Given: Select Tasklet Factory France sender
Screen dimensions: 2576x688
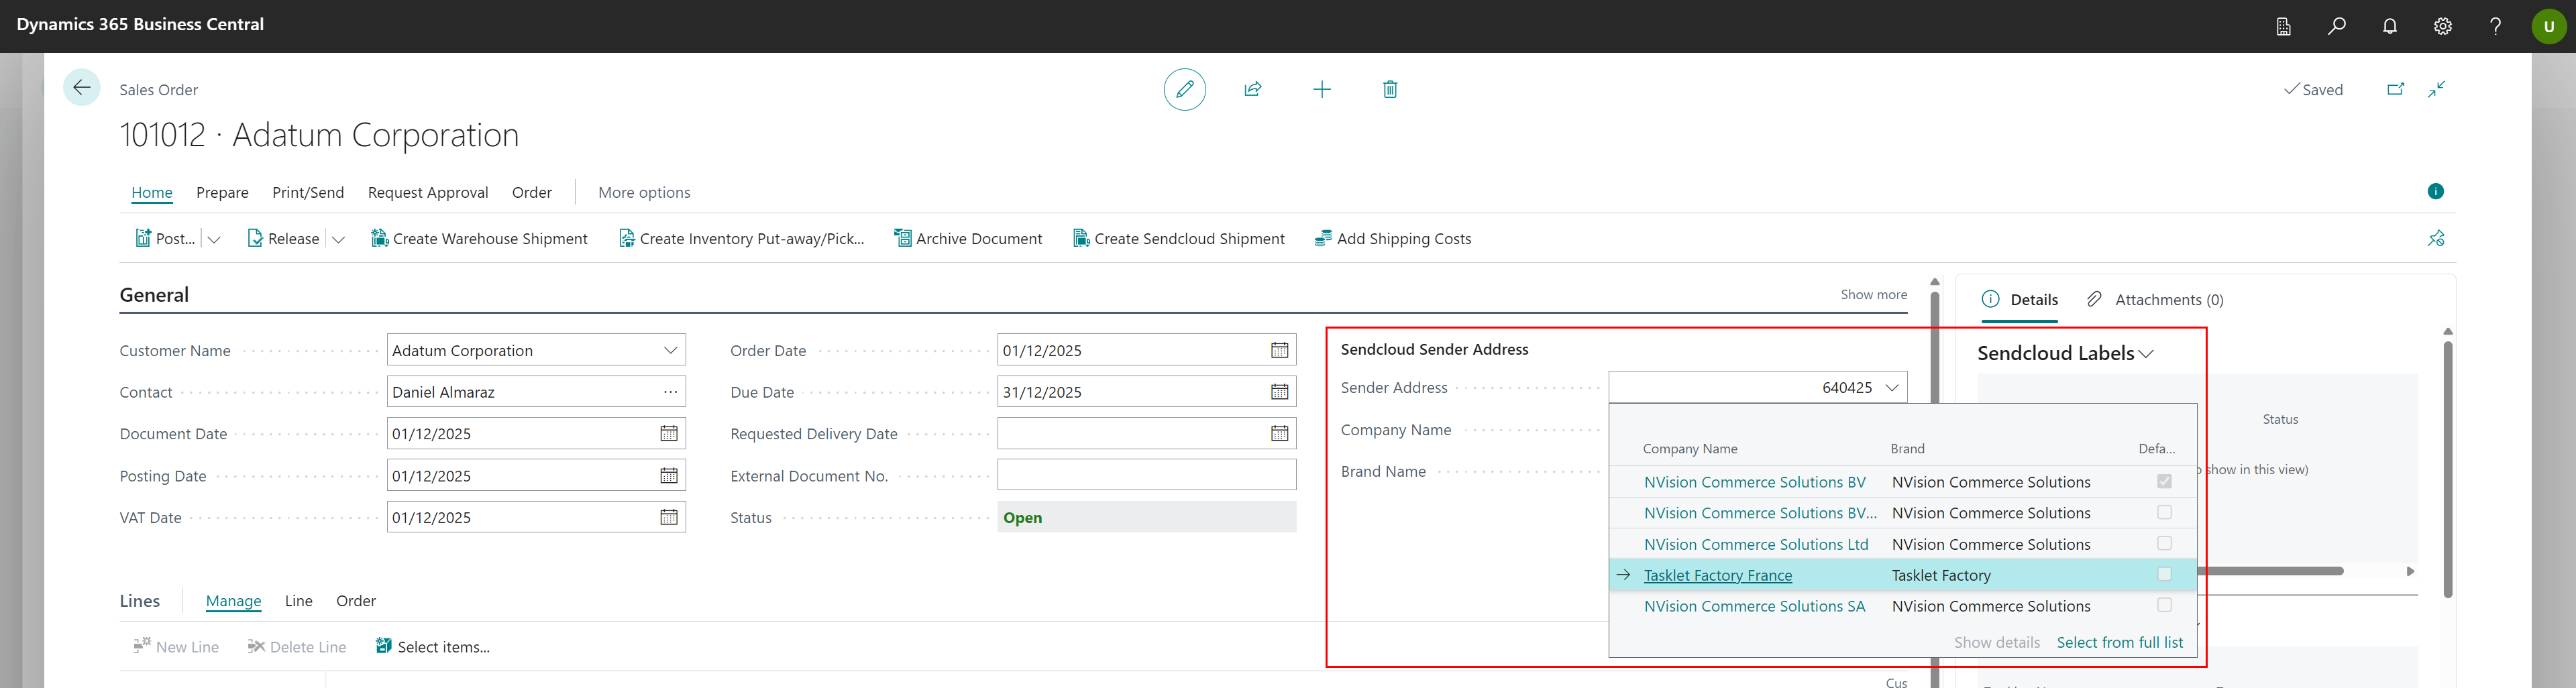Looking at the screenshot, I should click(x=1718, y=575).
